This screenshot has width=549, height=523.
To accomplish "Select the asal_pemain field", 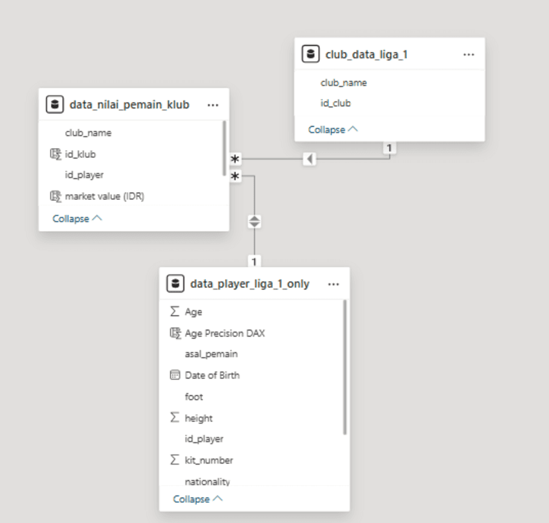I will 211,354.
